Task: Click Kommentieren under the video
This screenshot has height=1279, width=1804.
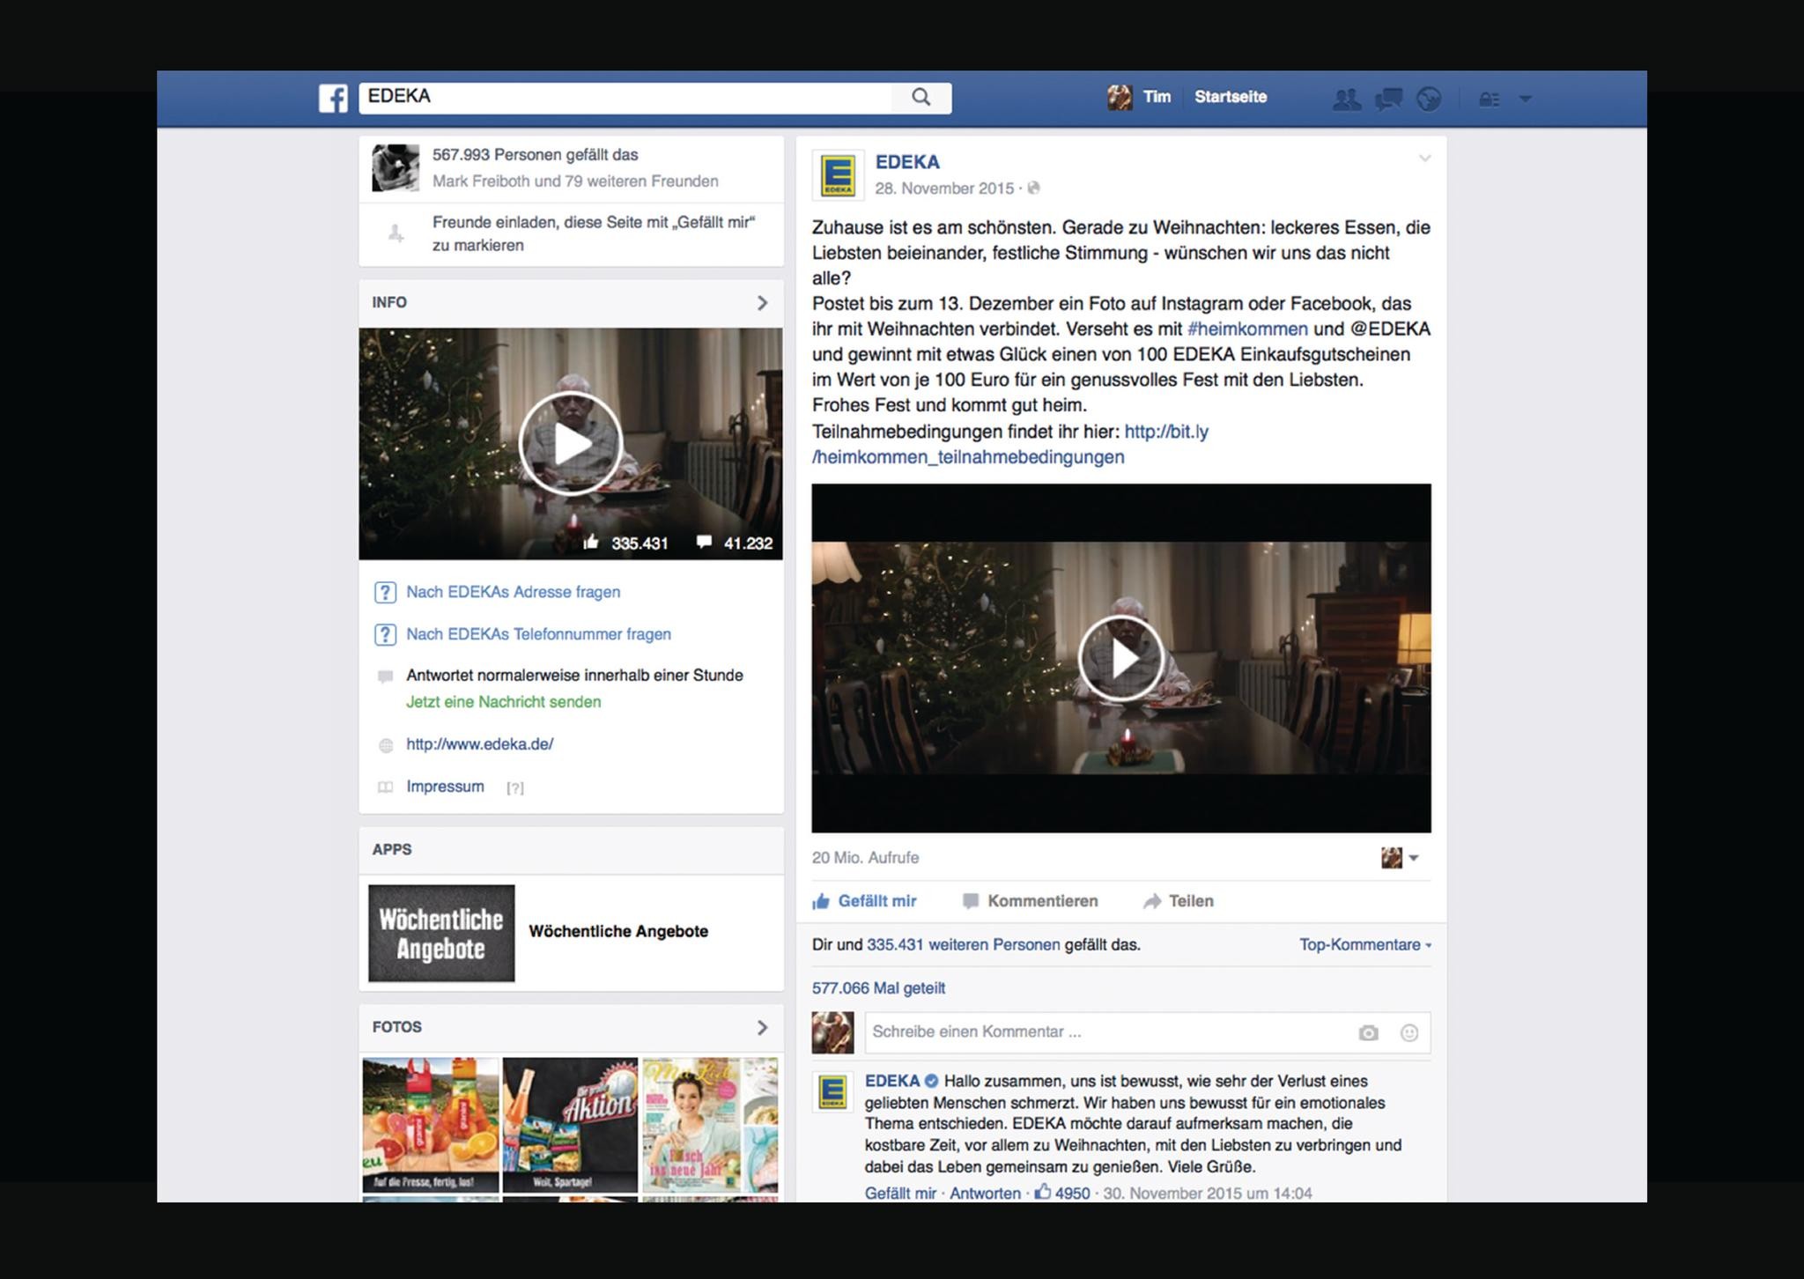Action: [1031, 901]
